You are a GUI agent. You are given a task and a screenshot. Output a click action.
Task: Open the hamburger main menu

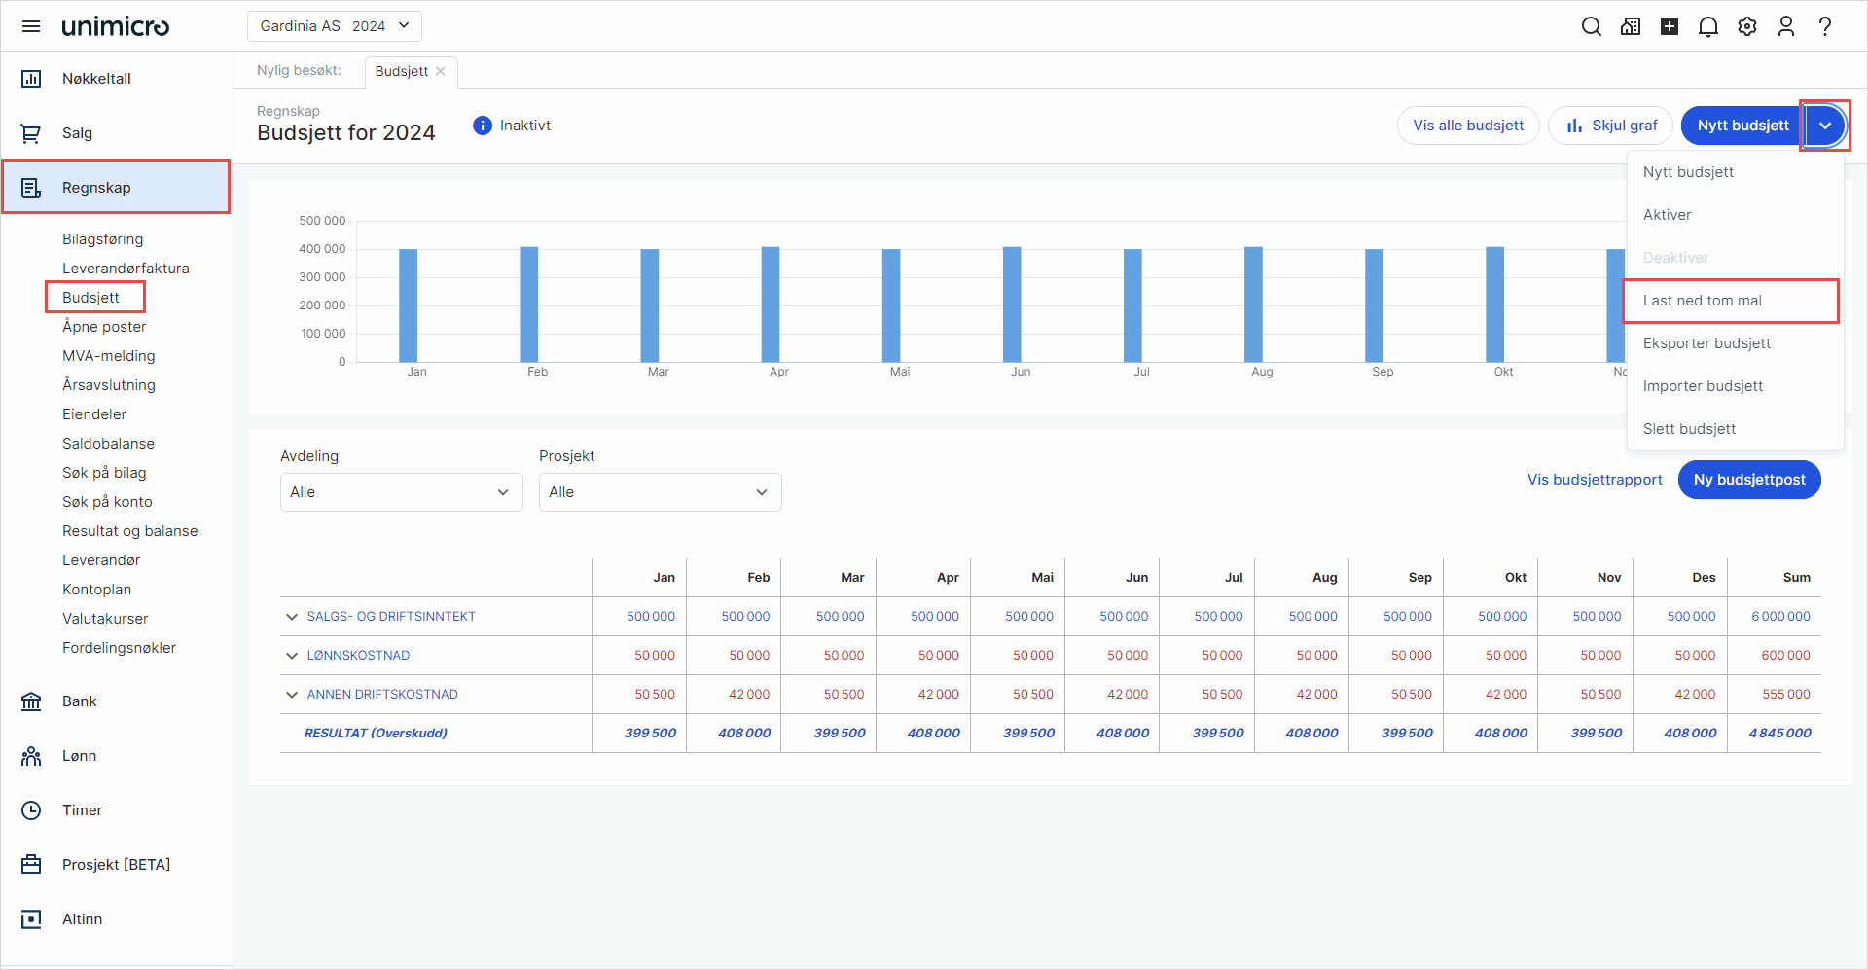pos(31,26)
